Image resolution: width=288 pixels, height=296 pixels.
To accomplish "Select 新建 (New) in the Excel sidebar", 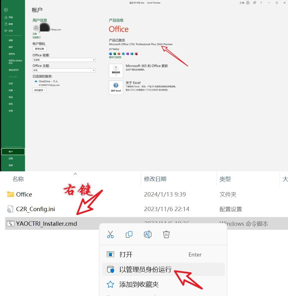I will pos(9,24).
